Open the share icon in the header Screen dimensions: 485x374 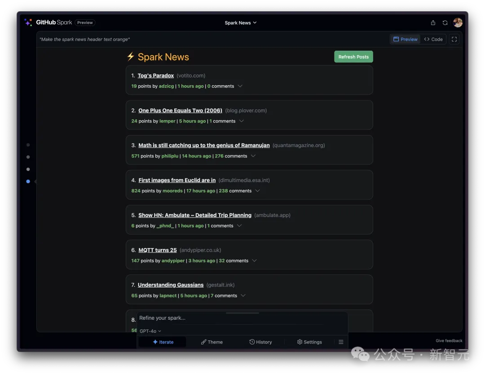433,22
